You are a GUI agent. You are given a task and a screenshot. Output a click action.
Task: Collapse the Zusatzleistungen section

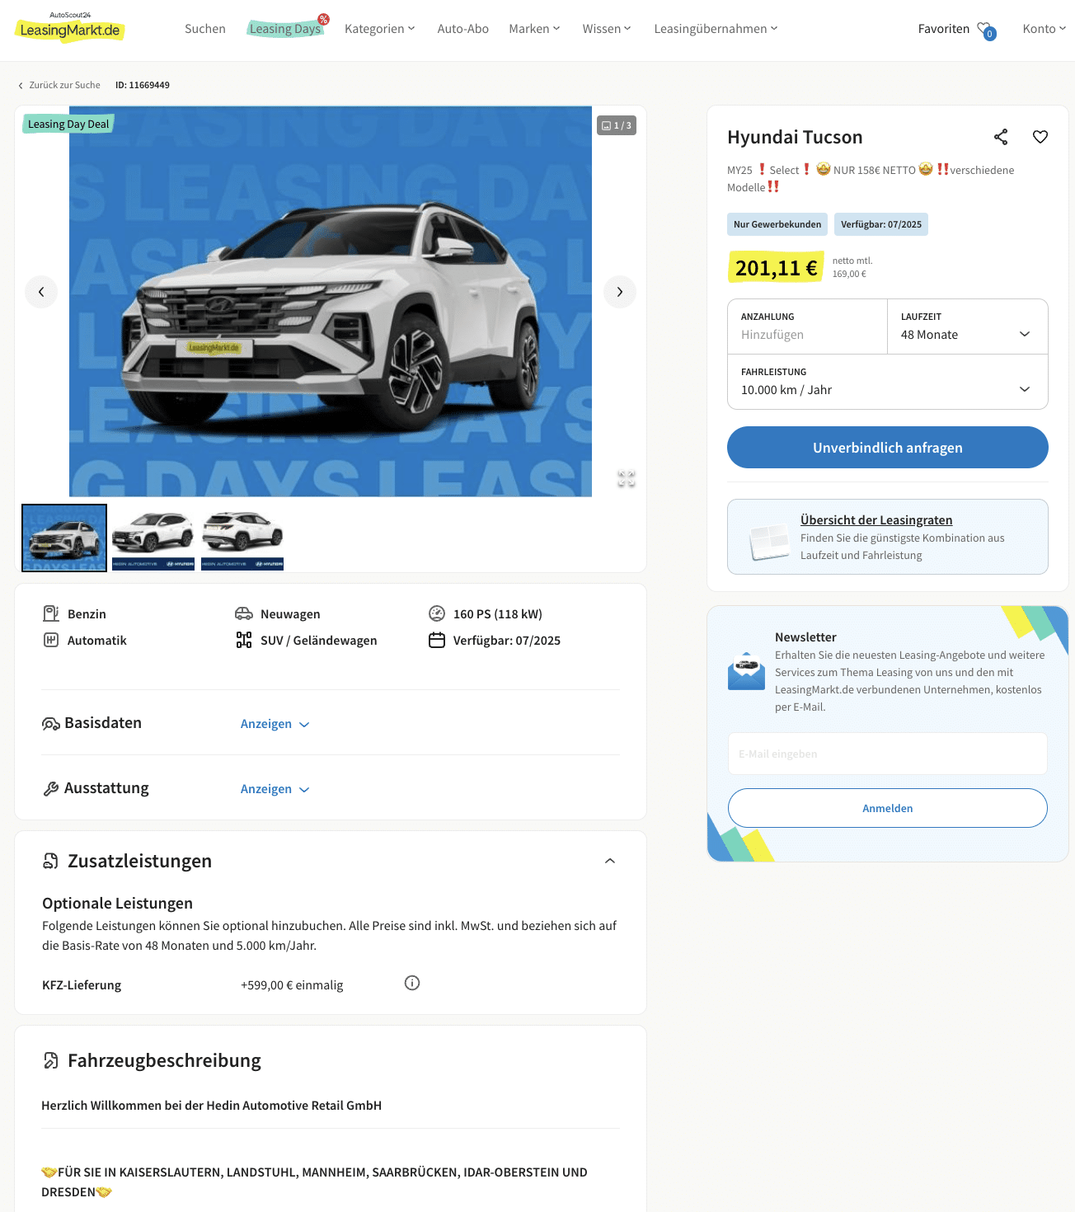[610, 861]
